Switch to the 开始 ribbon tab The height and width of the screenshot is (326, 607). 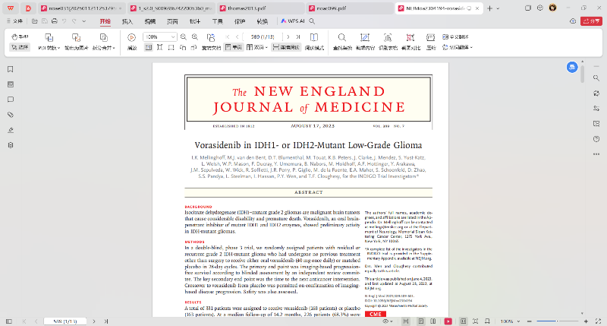point(105,21)
